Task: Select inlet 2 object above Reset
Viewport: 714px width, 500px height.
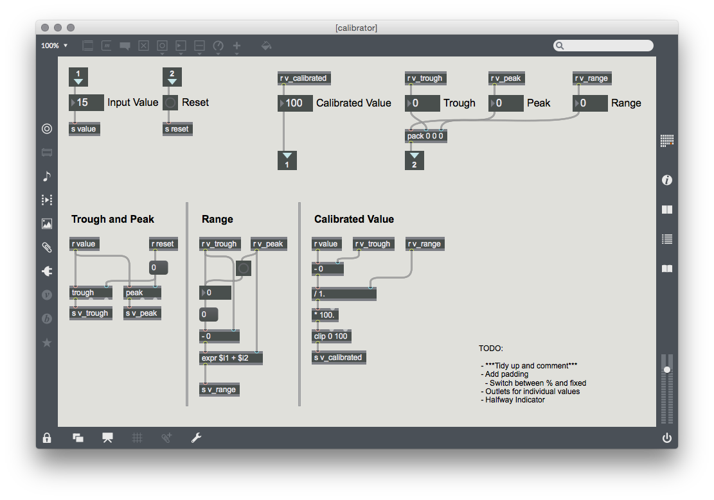Action: [172, 77]
